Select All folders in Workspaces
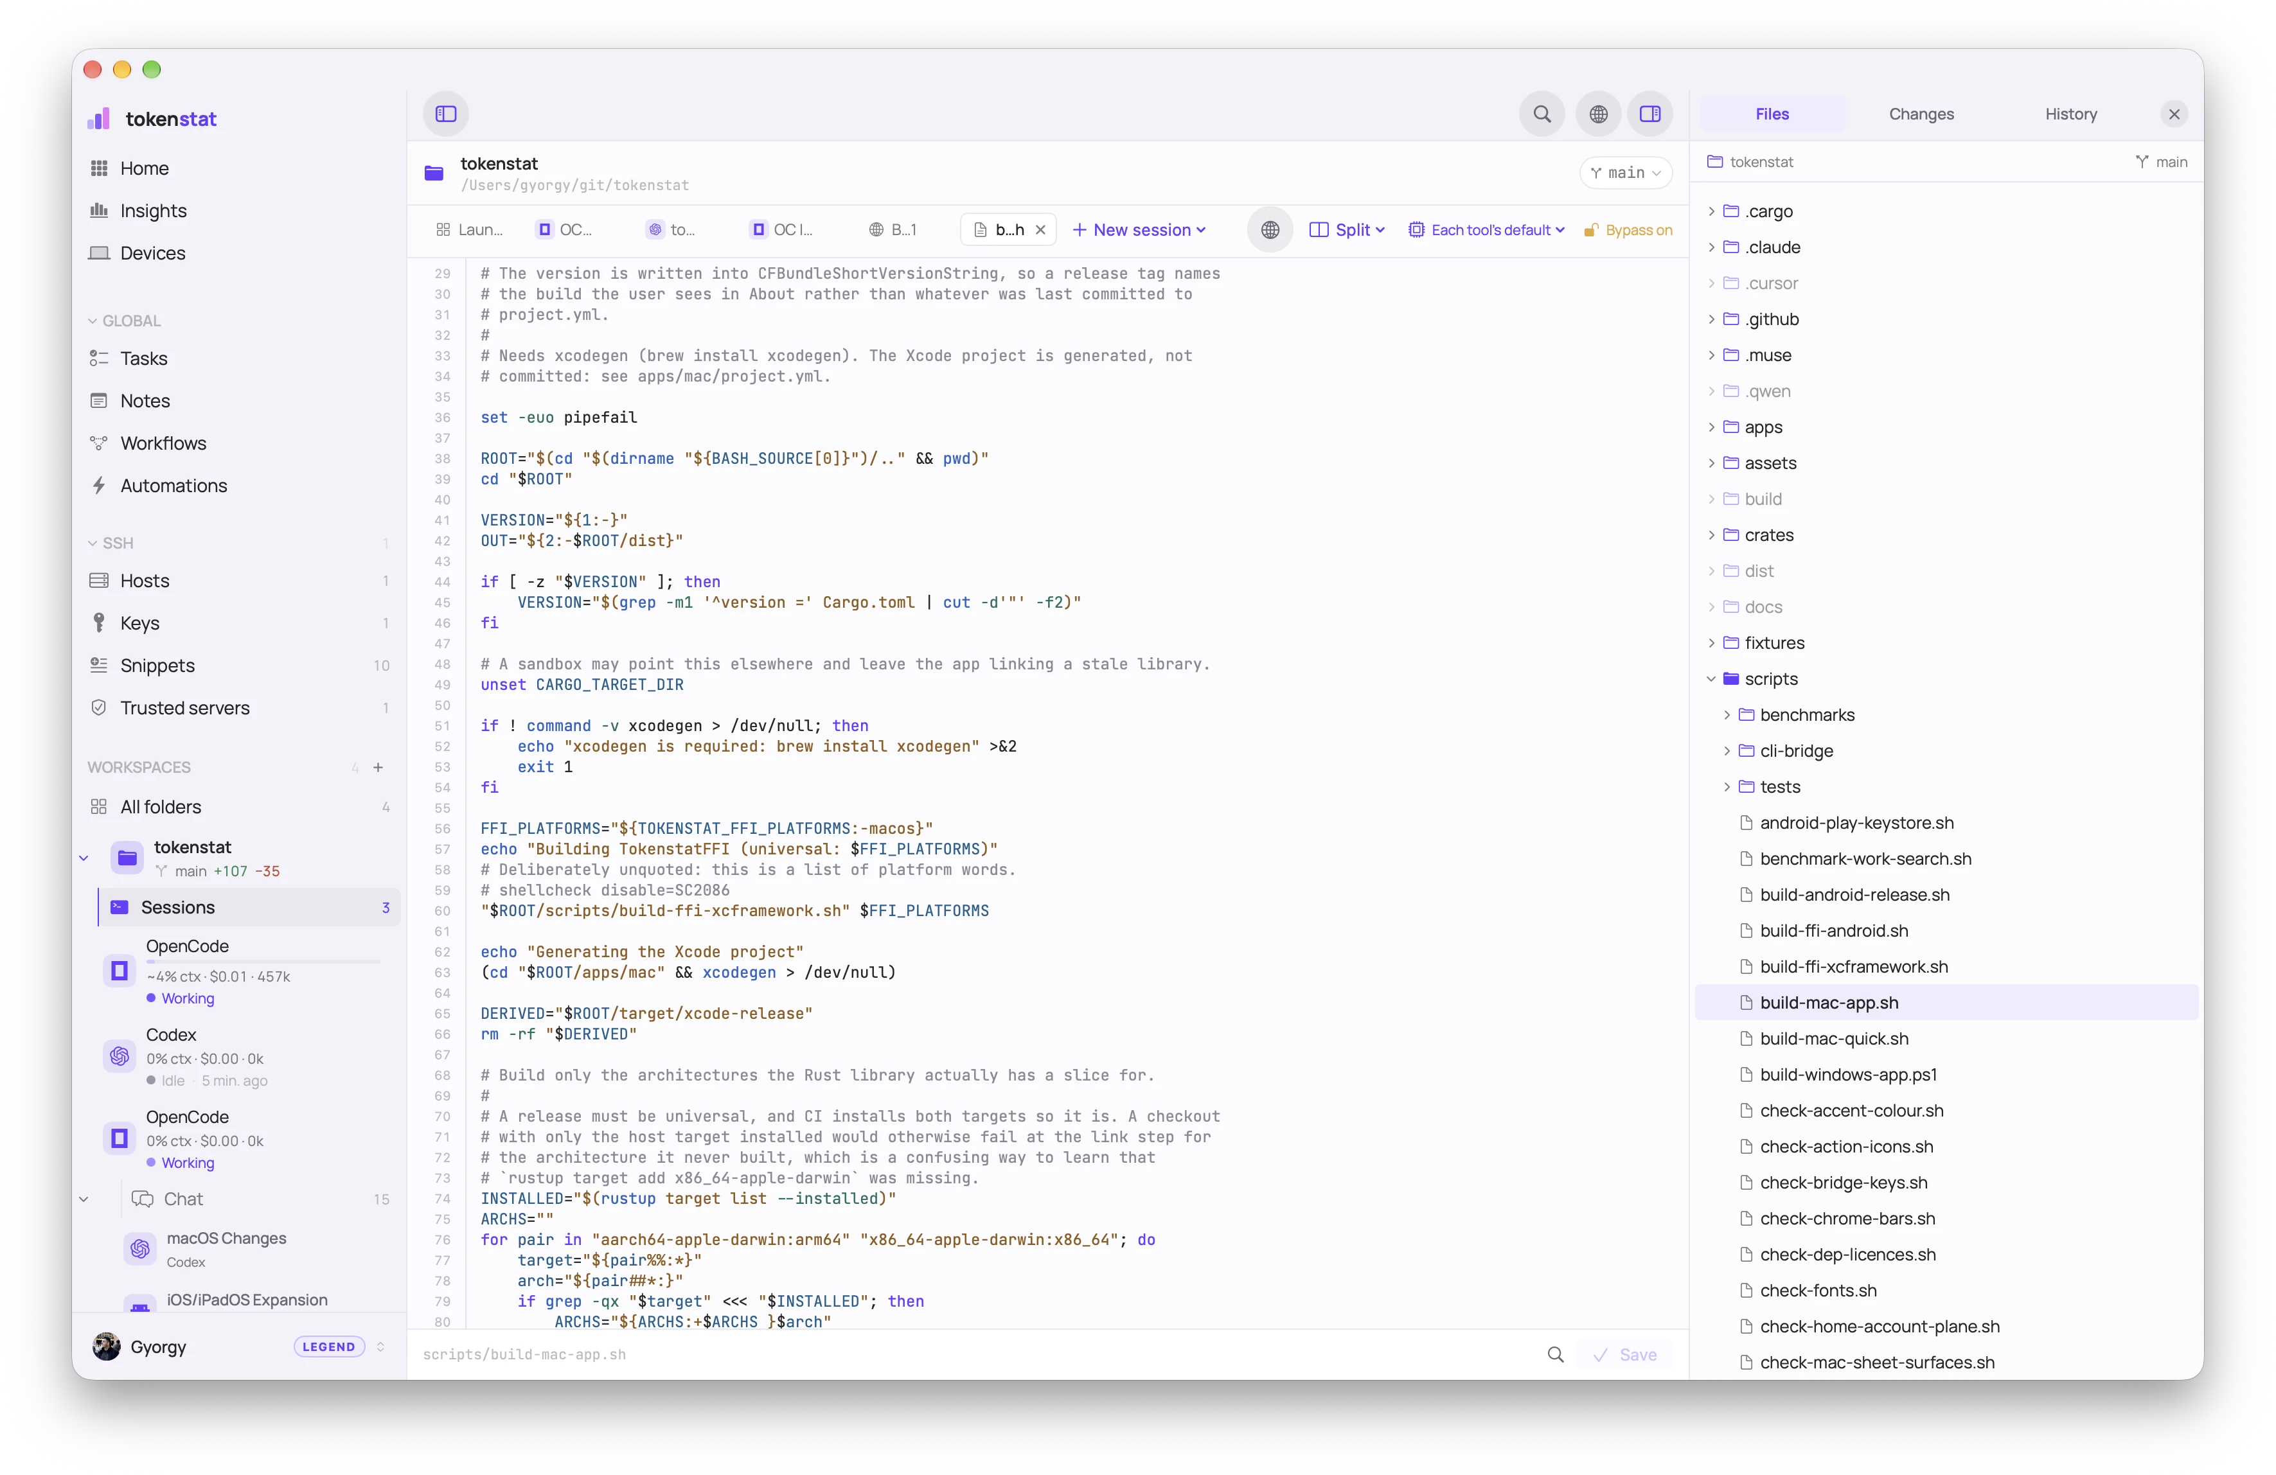2276x1475 pixels. pos(239,807)
